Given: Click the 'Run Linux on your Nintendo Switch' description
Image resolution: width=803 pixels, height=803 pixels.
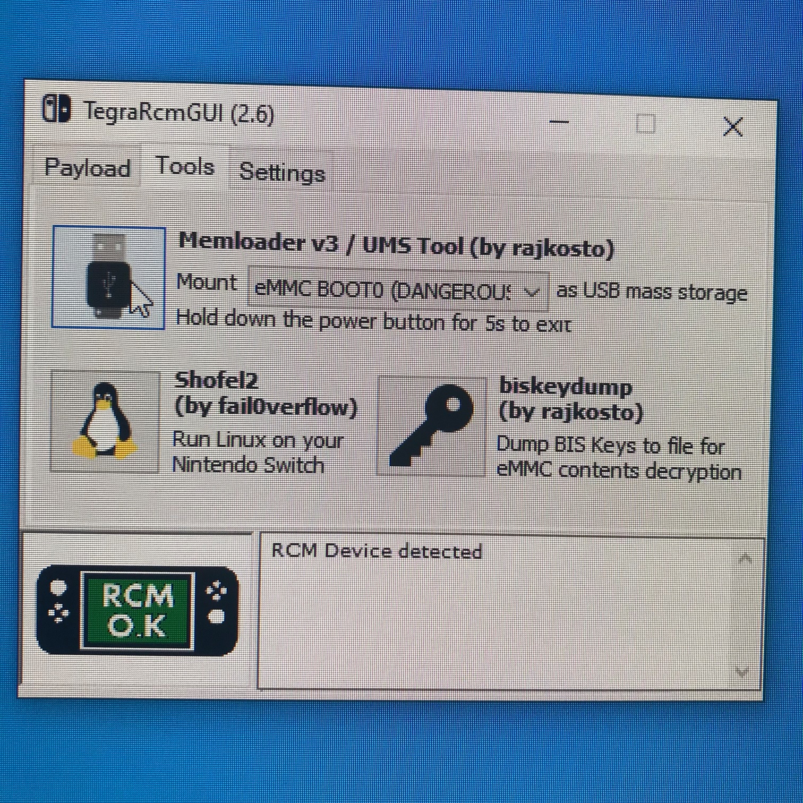Looking at the screenshot, I should [259, 452].
